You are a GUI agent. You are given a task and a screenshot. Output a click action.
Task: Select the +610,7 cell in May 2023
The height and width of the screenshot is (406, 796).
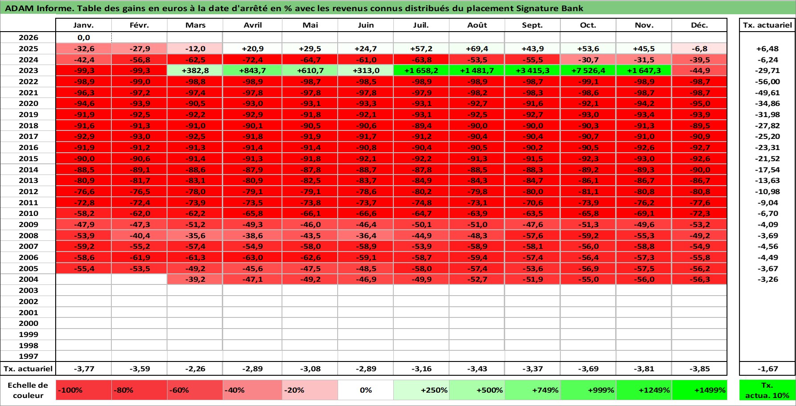[x=310, y=70]
